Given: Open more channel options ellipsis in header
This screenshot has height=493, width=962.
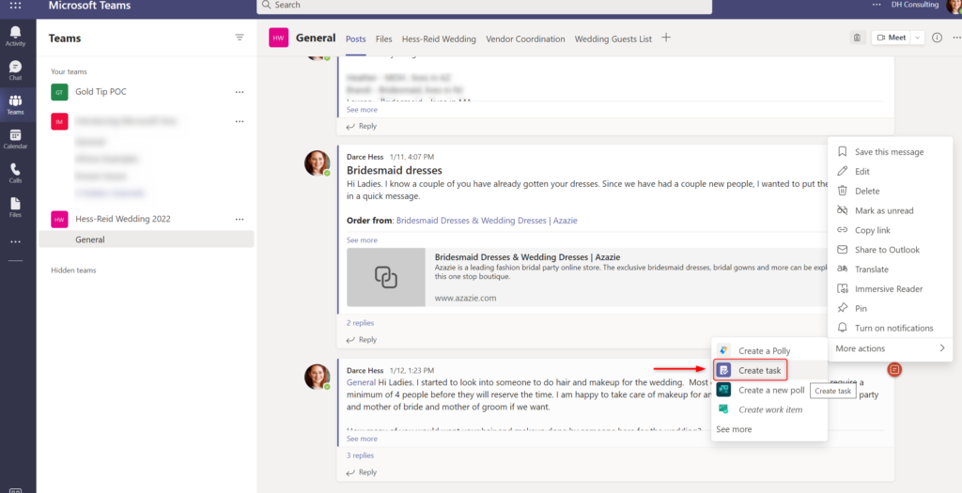Looking at the screenshot, I should point(956,38).
